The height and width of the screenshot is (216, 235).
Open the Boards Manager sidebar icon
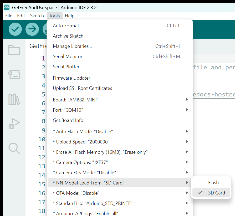(14, 75)
